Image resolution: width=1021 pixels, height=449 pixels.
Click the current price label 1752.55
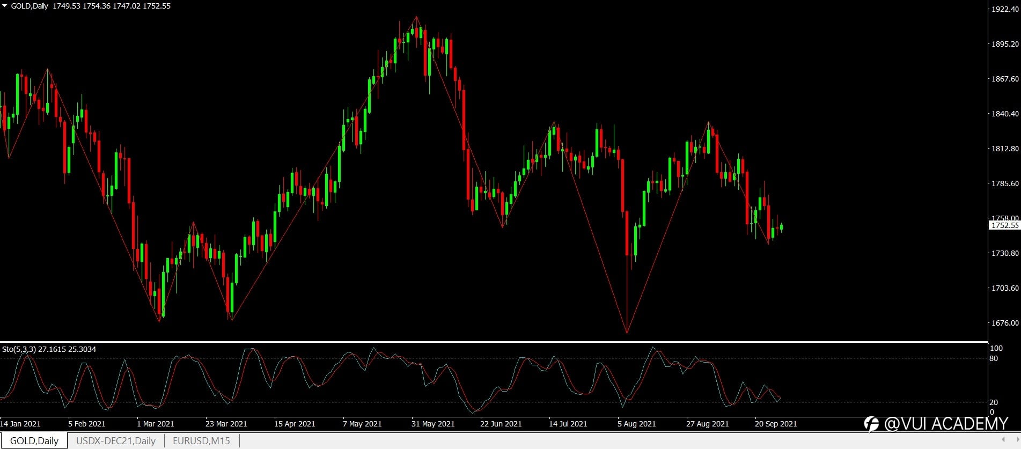[x=1004, y=225]
